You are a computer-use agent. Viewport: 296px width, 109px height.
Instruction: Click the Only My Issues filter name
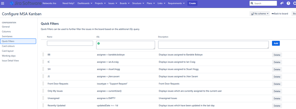55,91
